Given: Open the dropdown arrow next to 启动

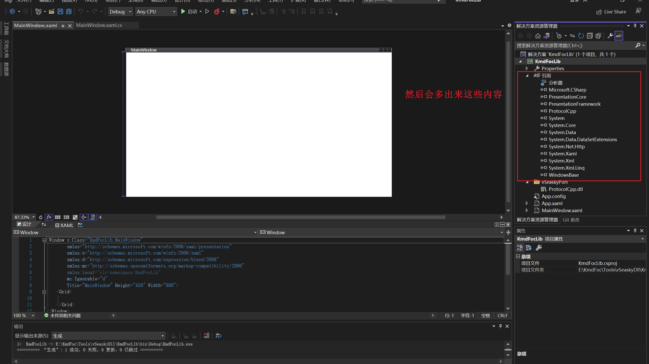Looking at the screenshot, I should pos(201,11).
